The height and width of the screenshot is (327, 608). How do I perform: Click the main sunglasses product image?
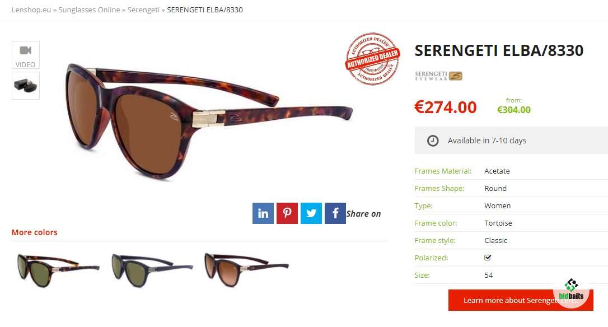pyautogui.click(x=209, y=122)
